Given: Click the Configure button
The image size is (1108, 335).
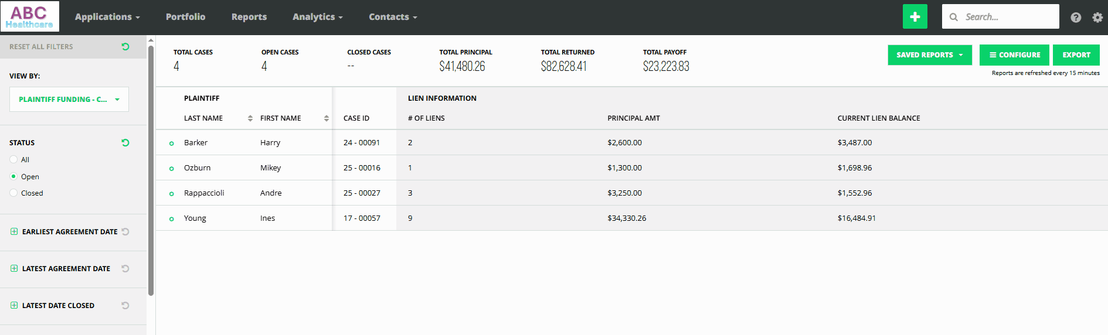Looking at the screenshot, I should point(1014,55).
